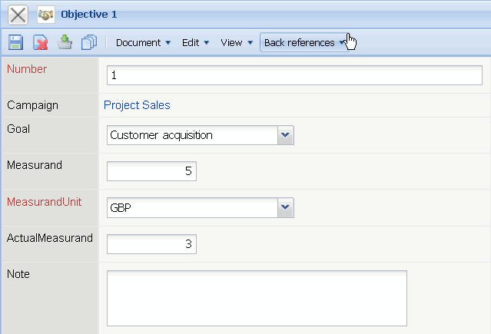Click the handshake Objective icon
491x334 pixels.
(x=46, y=15)
